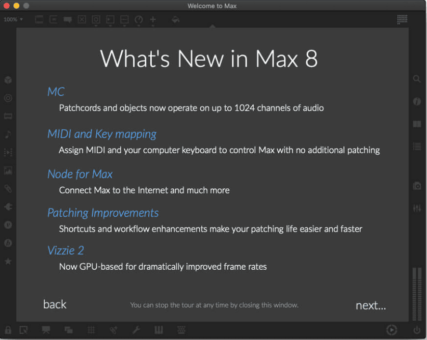Click text 'Now GPU-based for dramatically improved frame rates'
The image size is (427, 340).
pyautogui.click(x=163, y=267)
